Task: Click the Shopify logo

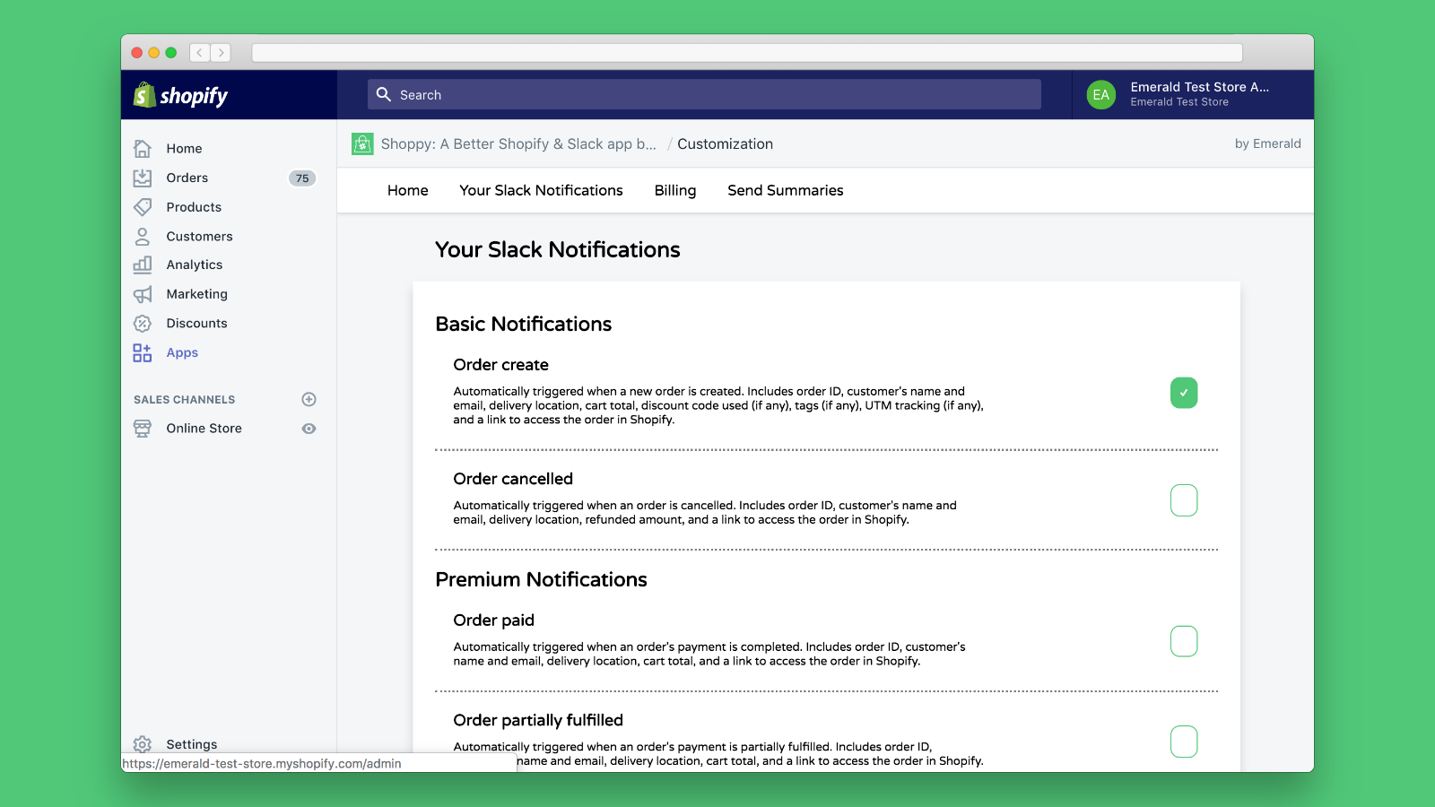Action: (181, 95)
